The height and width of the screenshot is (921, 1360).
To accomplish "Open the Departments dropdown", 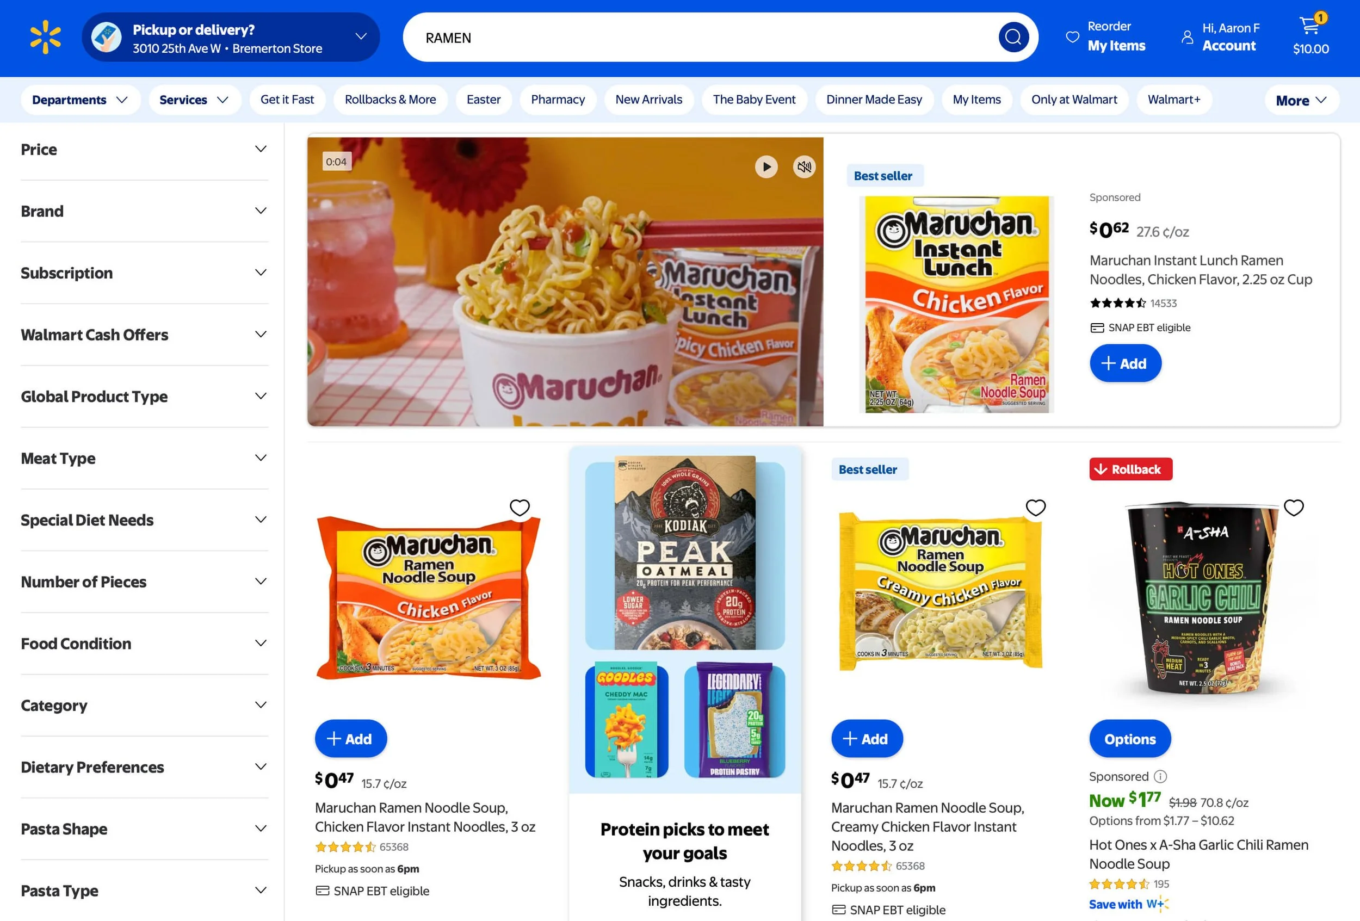I will [80, 100].
